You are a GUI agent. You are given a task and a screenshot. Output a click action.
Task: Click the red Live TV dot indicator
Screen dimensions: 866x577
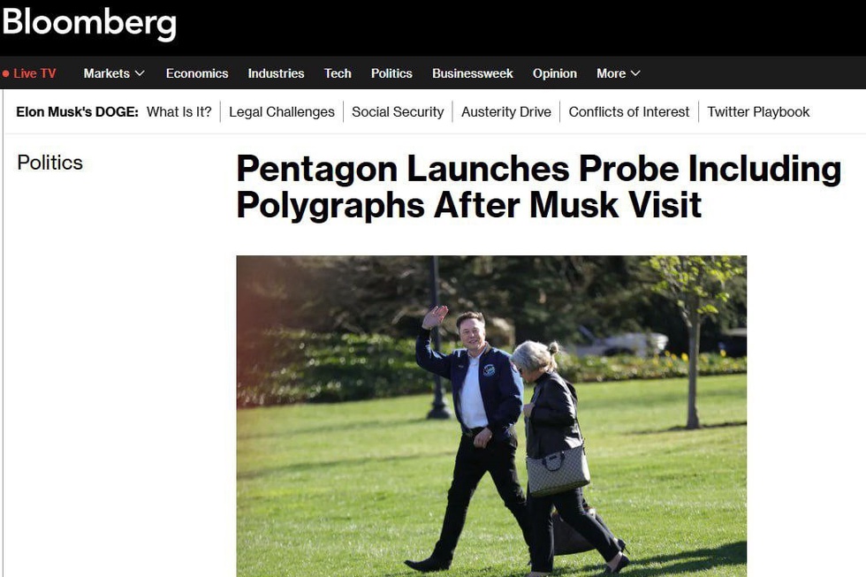pyautogui.click(x=5, y=73)
